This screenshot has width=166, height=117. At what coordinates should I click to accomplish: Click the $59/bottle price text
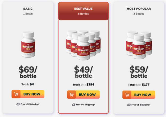[139, 72]
